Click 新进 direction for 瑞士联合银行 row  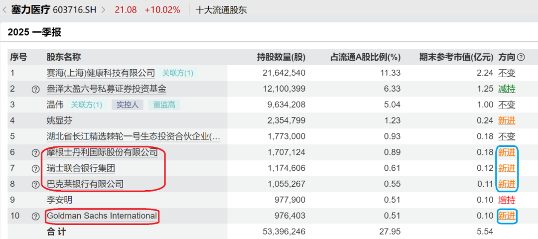pyautogui.click(x=507, y=168)
